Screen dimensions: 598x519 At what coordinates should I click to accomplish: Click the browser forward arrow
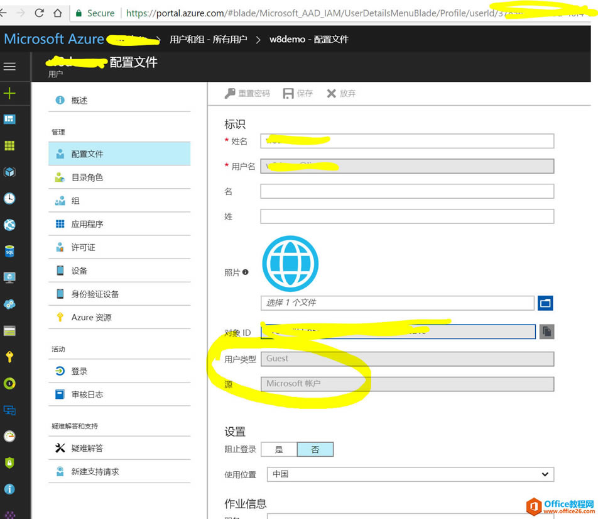pyautogui.click(x=21, y=13)
